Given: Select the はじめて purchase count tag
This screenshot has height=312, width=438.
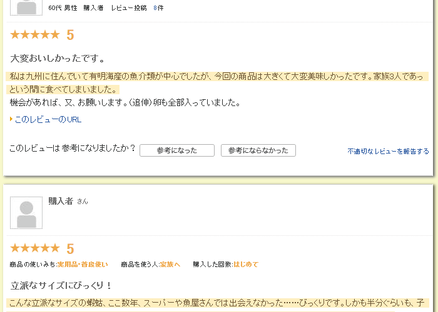Looking at the screenshot, I should [x=246, y=265].
